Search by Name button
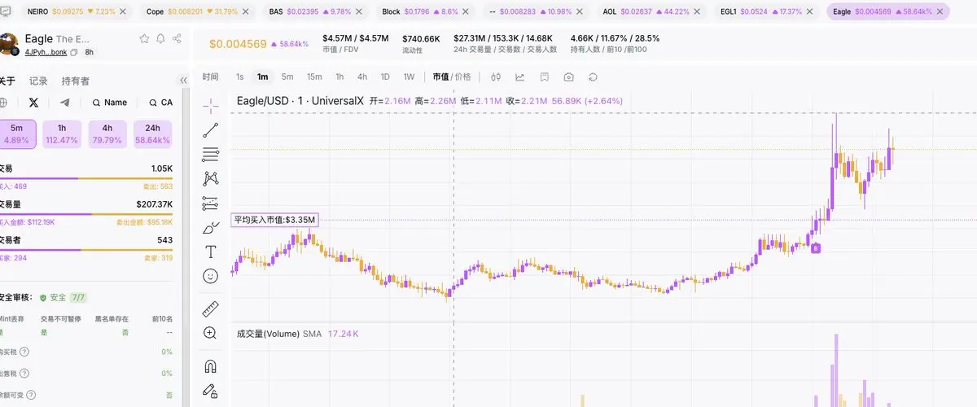Screen dimensions: 977x407 pyautogui.click(x=110, y=103)
